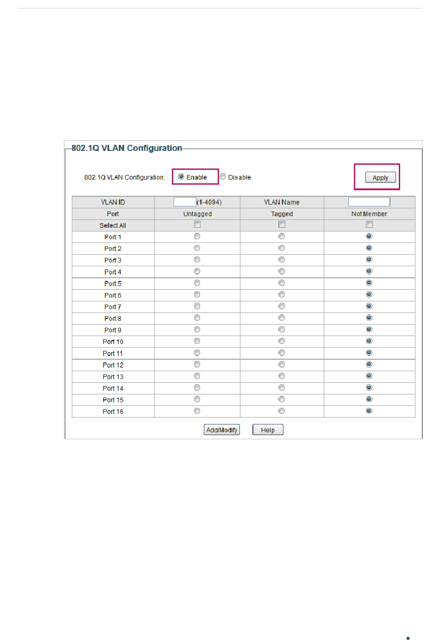Set Port 10 to Untagged
The width and height of the screenshot is (440, 642).
tap(197, 341)
